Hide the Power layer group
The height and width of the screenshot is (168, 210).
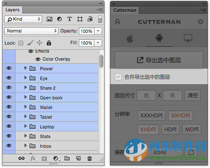(9, 68)
